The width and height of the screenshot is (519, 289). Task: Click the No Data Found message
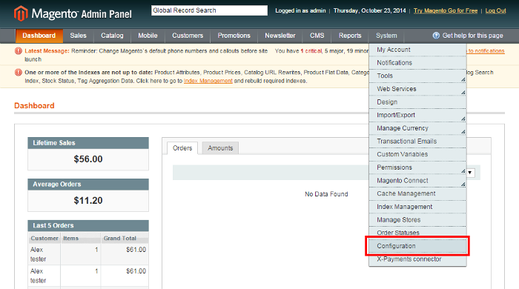[326, 194]
